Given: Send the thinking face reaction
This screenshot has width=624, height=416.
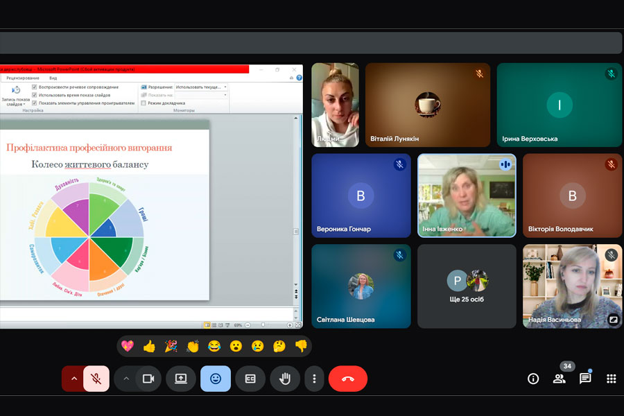Looking at the screenshot, I should tap(279, 347).
